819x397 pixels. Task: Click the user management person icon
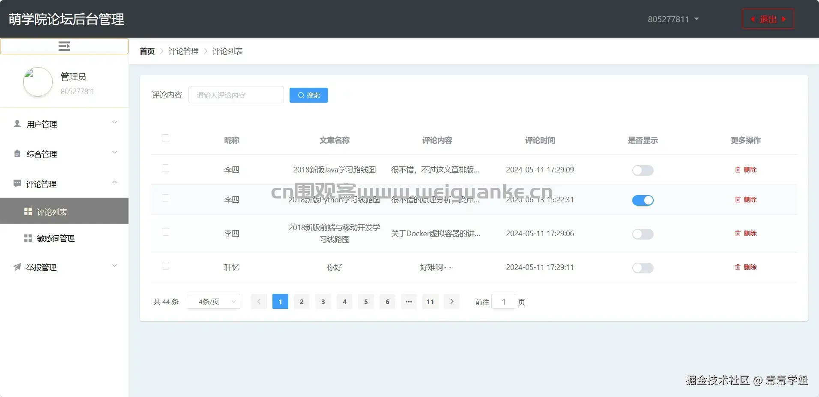point(17,124)
